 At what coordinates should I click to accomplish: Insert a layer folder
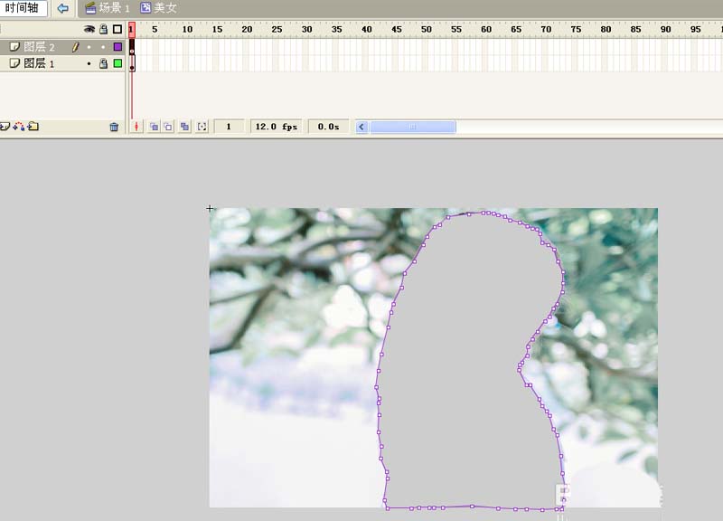[33, 126]
